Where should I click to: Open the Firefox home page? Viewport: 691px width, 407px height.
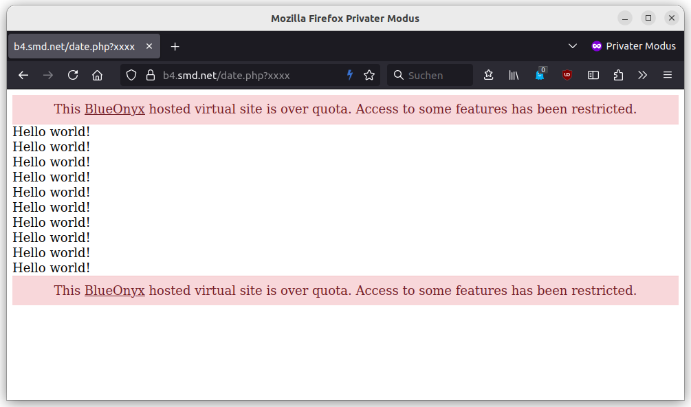pos(98,76)
